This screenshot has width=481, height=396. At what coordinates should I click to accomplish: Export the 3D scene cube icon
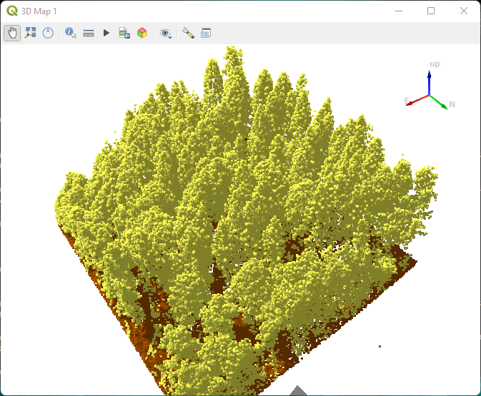pos(142,33)
